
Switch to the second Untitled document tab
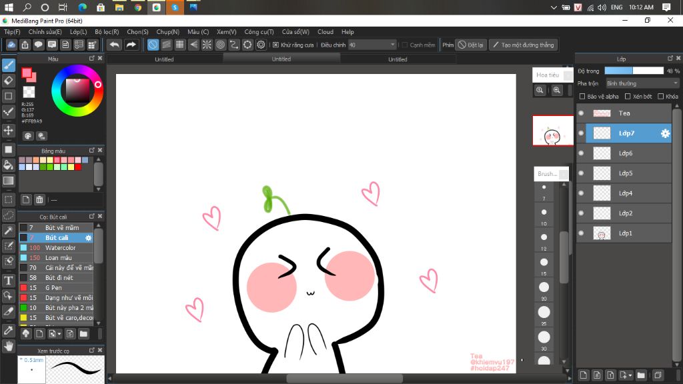tap(281, 59)
